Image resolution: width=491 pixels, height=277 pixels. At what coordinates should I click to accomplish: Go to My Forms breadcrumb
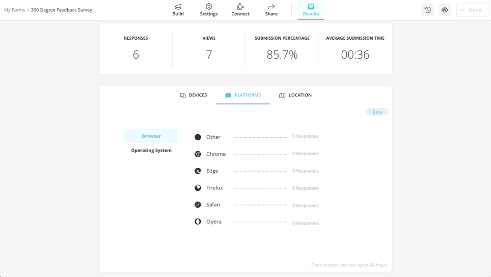(x=14, y=10)
